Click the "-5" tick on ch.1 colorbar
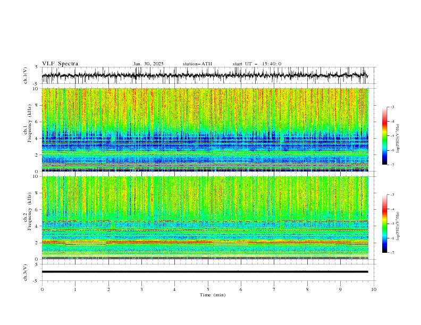This screenshot has height=325, width=421. 392,136
